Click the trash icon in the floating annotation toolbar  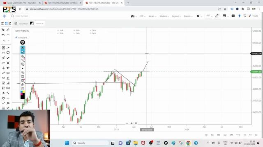click(23, 76)
